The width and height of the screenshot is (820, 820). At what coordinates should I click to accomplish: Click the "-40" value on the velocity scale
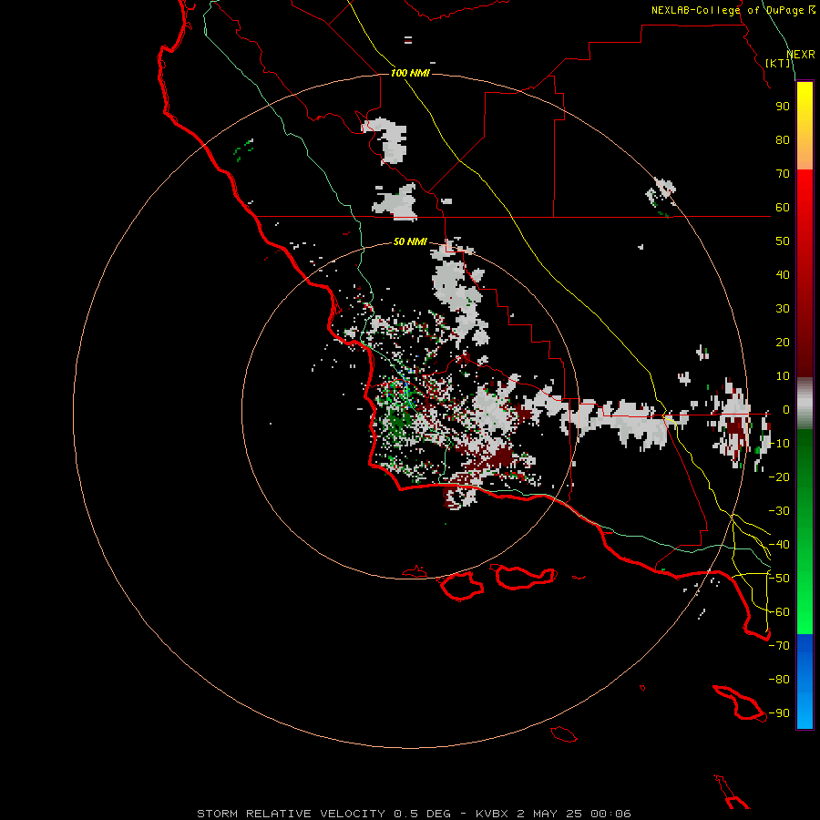pyautogui.click(x=779, y=545)
